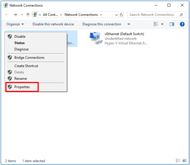The image size is (190, 165).
Task: Open the recent locations dropdown arrow
Action: point(22,15)
